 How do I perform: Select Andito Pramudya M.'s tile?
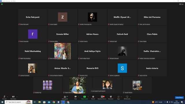point(92,17)
